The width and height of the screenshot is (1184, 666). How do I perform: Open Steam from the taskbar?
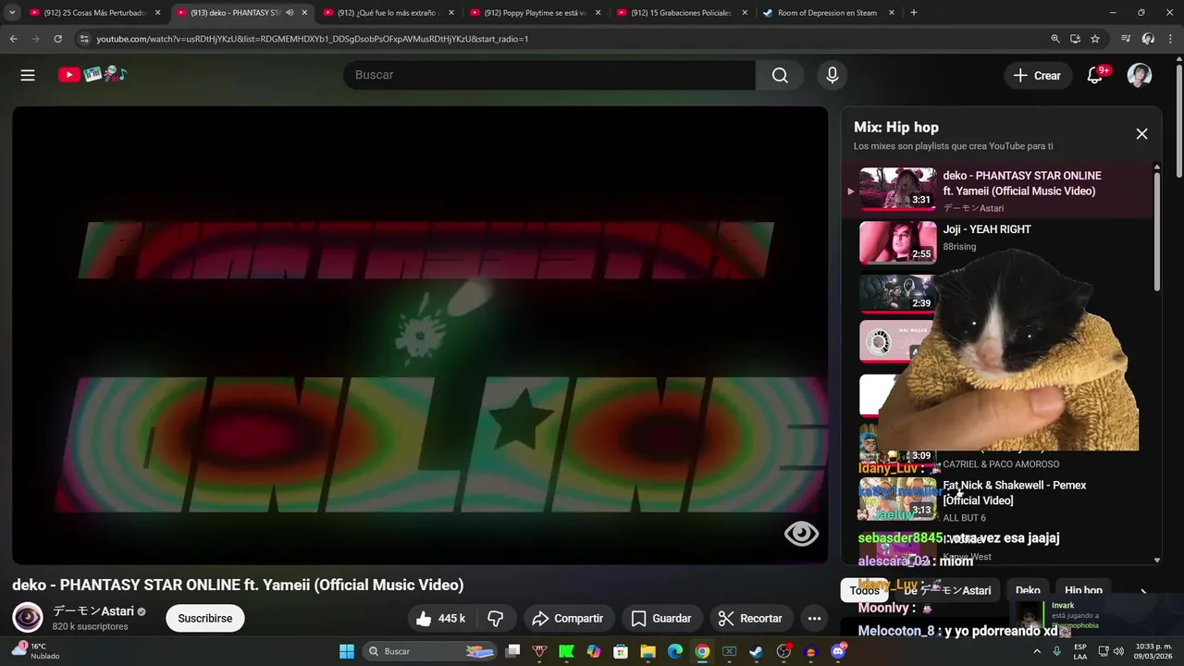[756, 651]
